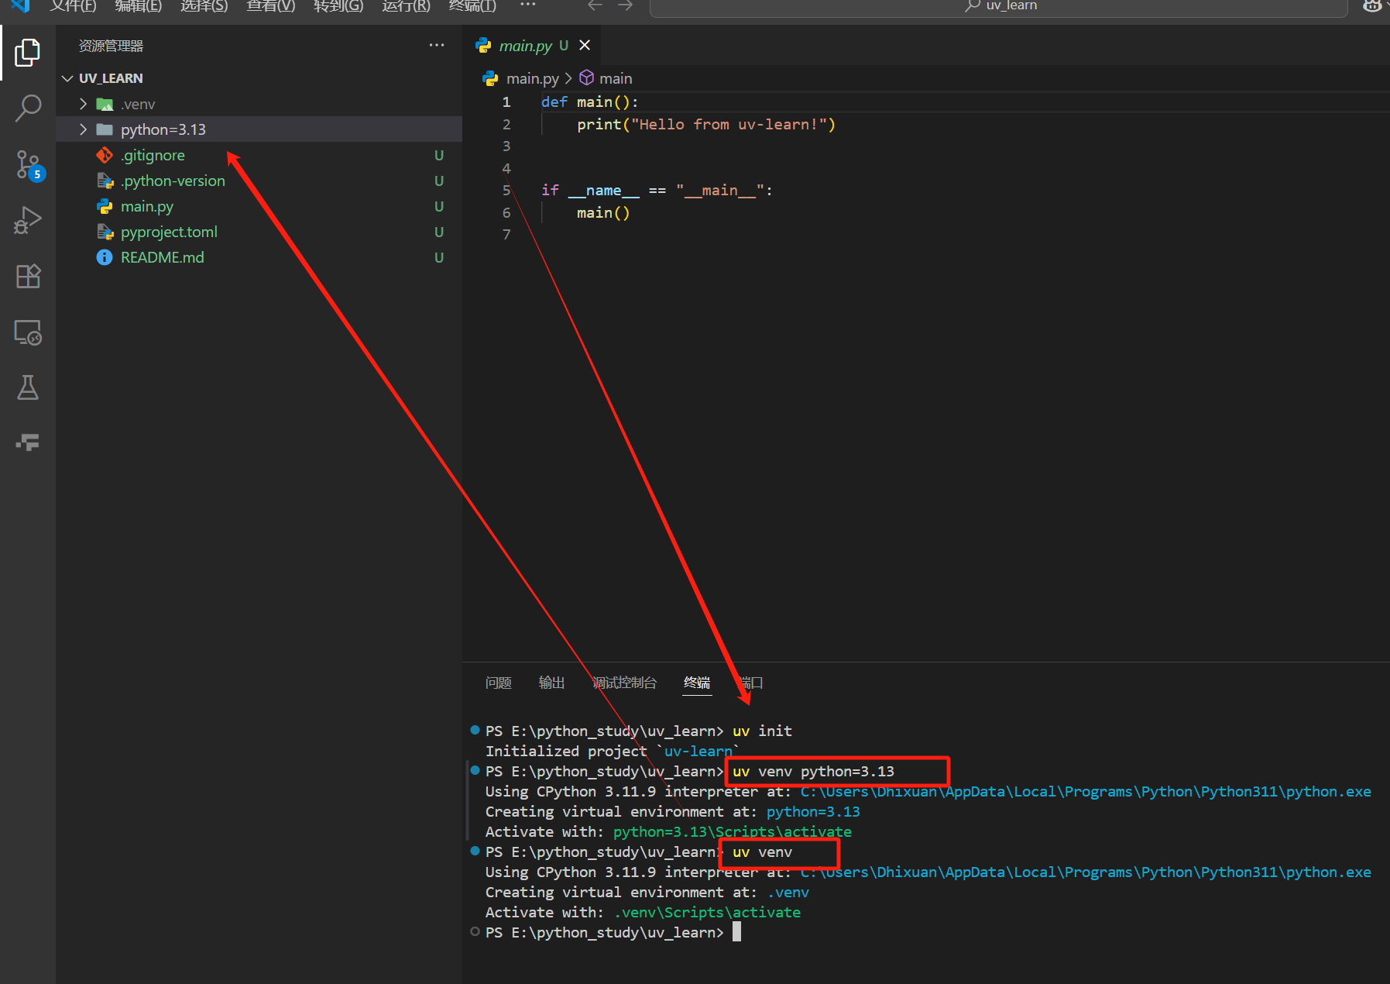The height and width of the screenshot is (984, 1390).
Task: Open the overflow menu dots in menu bar
Action: point(528,5)
